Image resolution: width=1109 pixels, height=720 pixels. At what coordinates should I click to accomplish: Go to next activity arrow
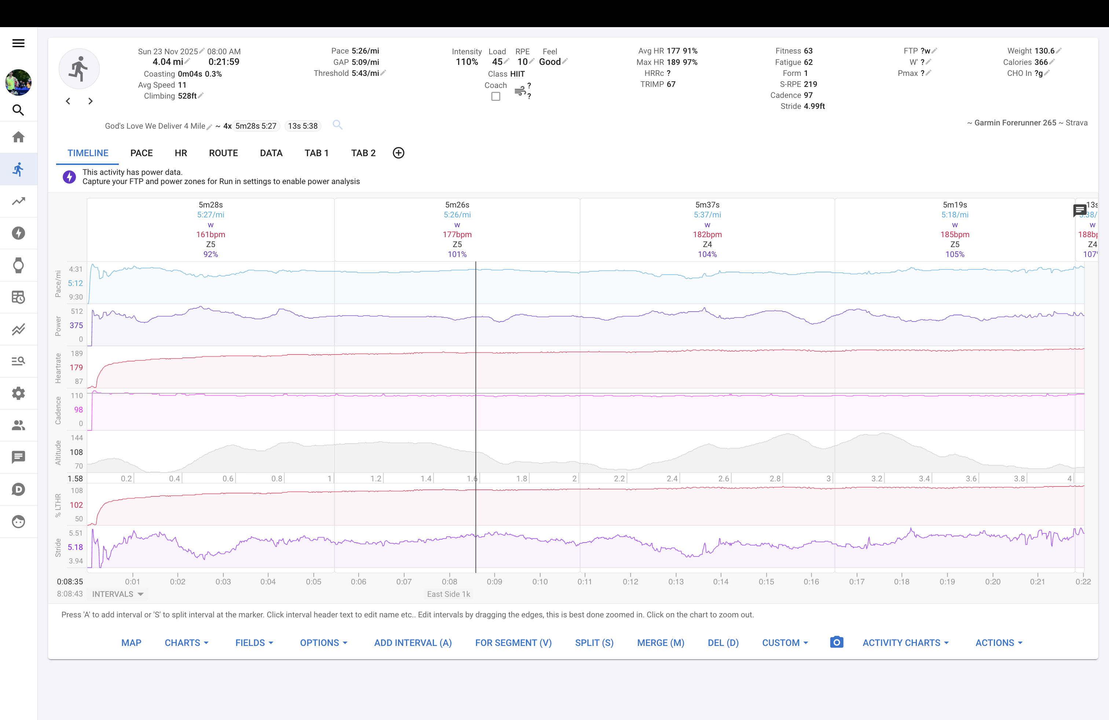(x=90, y=101)
